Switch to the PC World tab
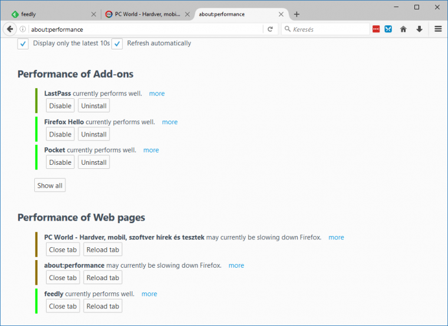Image resolution: width=448 pixels, height=326 pixels. [147, 14]
